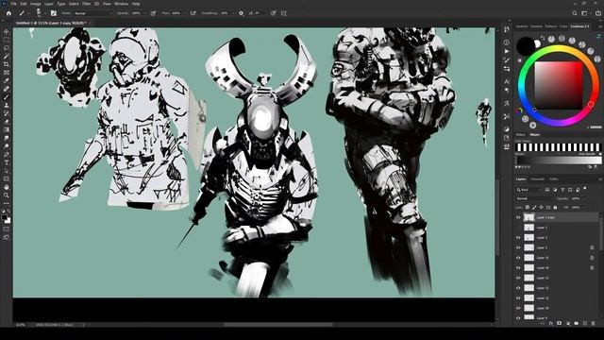Toggle visibility of Layer 3 copy
604x340 pixels.
pos(518,217)
